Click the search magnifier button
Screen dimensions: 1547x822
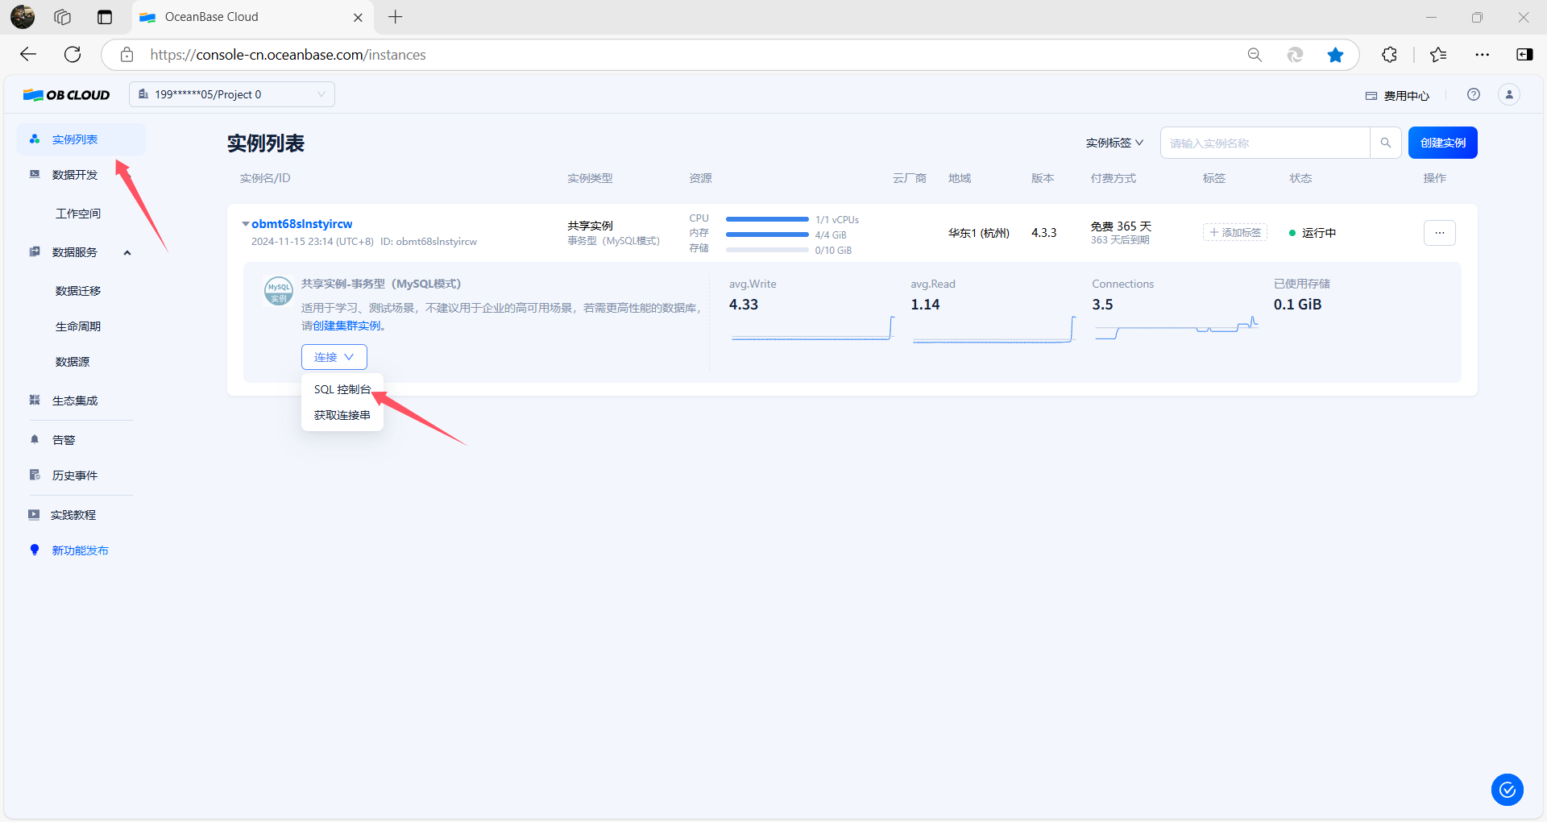click(1386, 143)
